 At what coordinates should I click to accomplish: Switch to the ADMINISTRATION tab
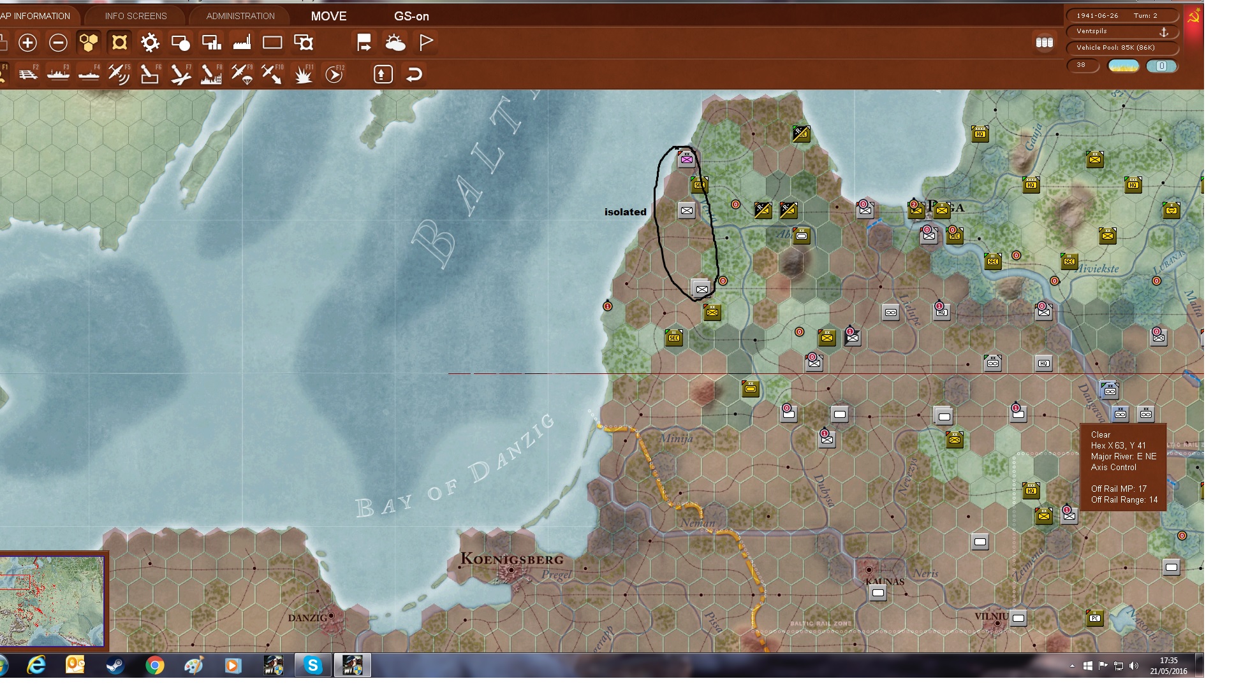(240, 16)
